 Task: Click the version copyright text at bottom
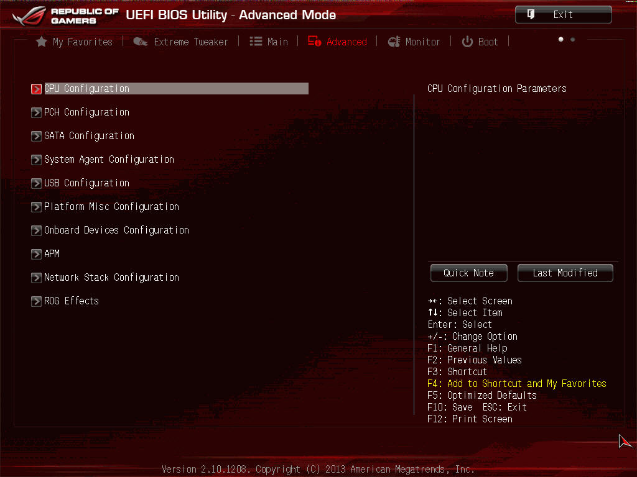318,470
